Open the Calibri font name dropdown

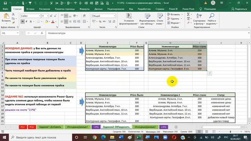point(40,16)
